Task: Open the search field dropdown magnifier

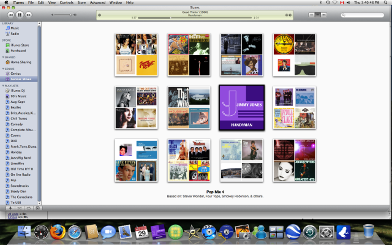Action: click(x=344, y=15)
